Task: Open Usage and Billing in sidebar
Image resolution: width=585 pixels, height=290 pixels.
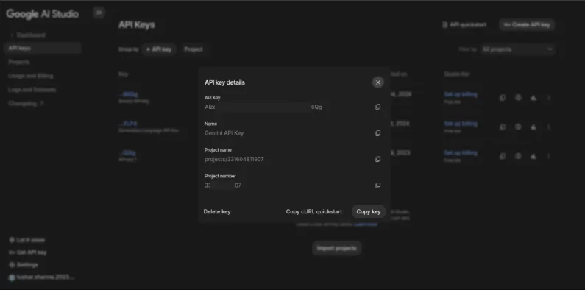Action: click(31, 76)
